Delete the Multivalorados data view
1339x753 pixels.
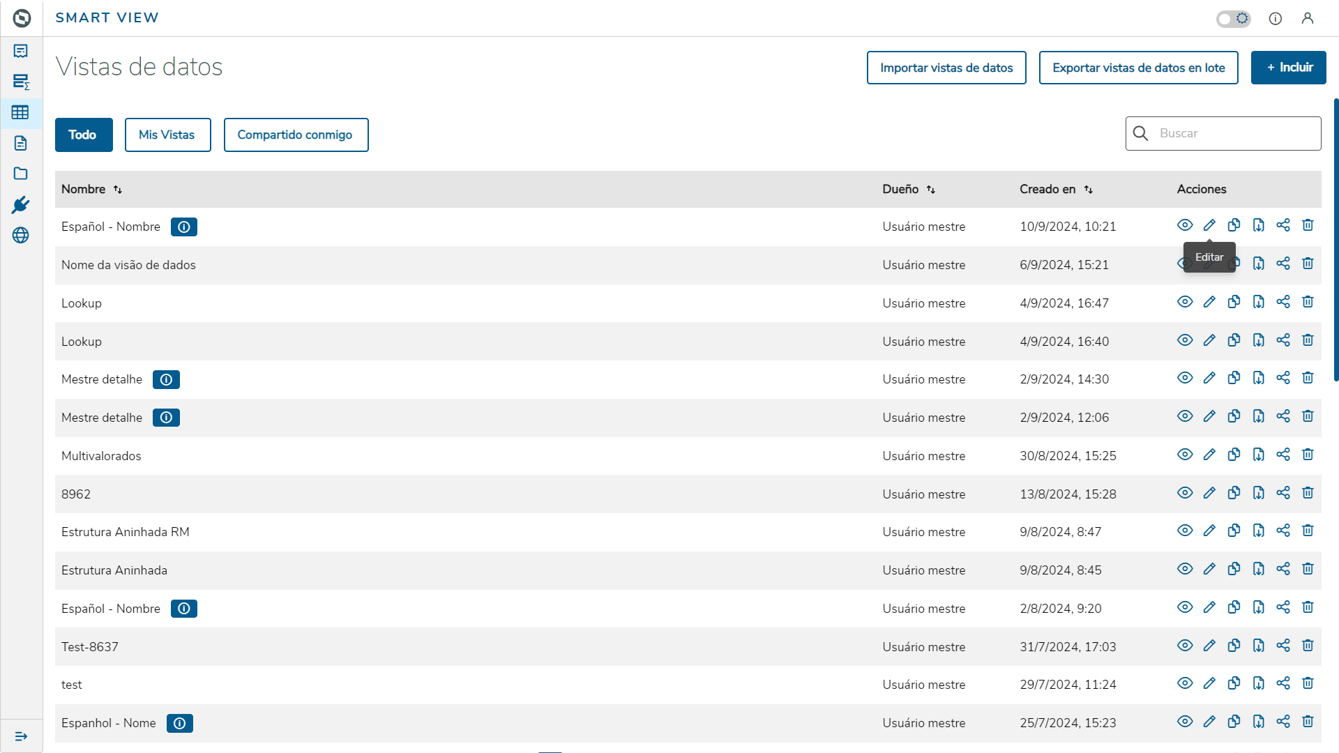click(x=1308, y=455)
